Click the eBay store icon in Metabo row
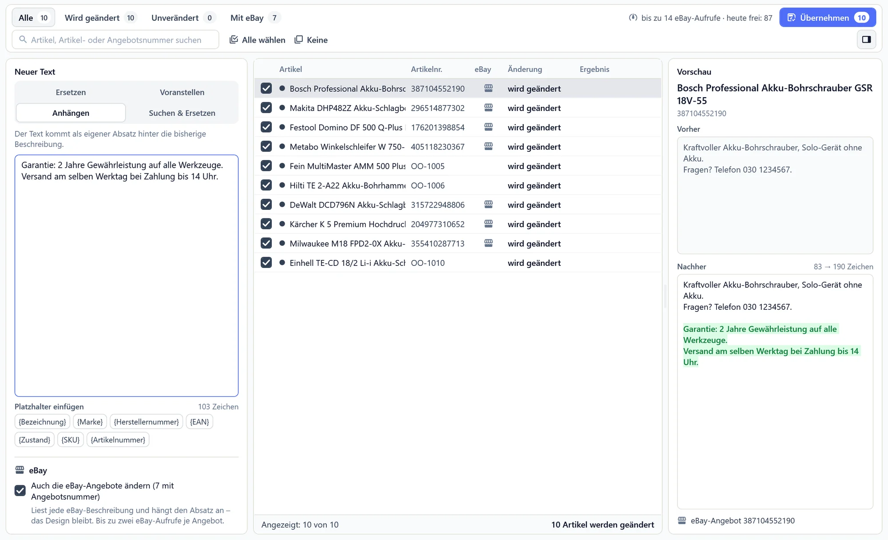 click(x=488, y=146)
